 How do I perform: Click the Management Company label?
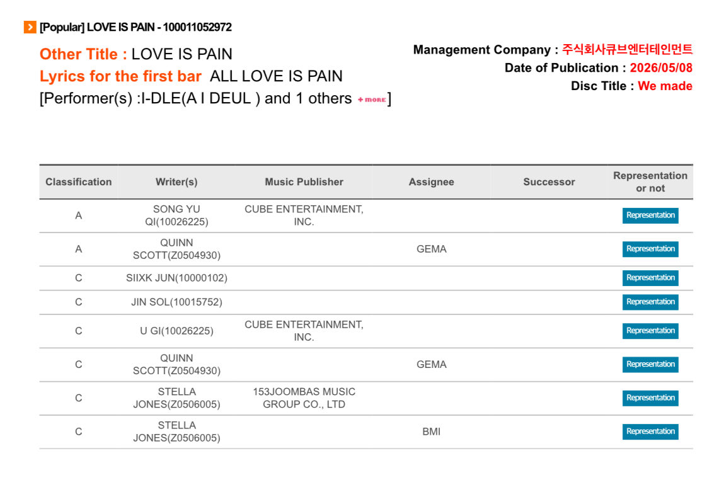486,50
